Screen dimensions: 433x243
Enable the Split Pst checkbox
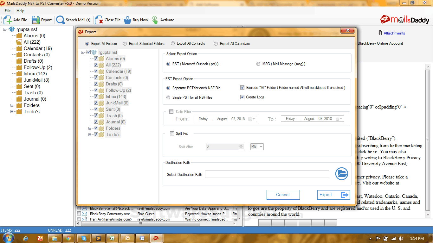pos(172,134)
